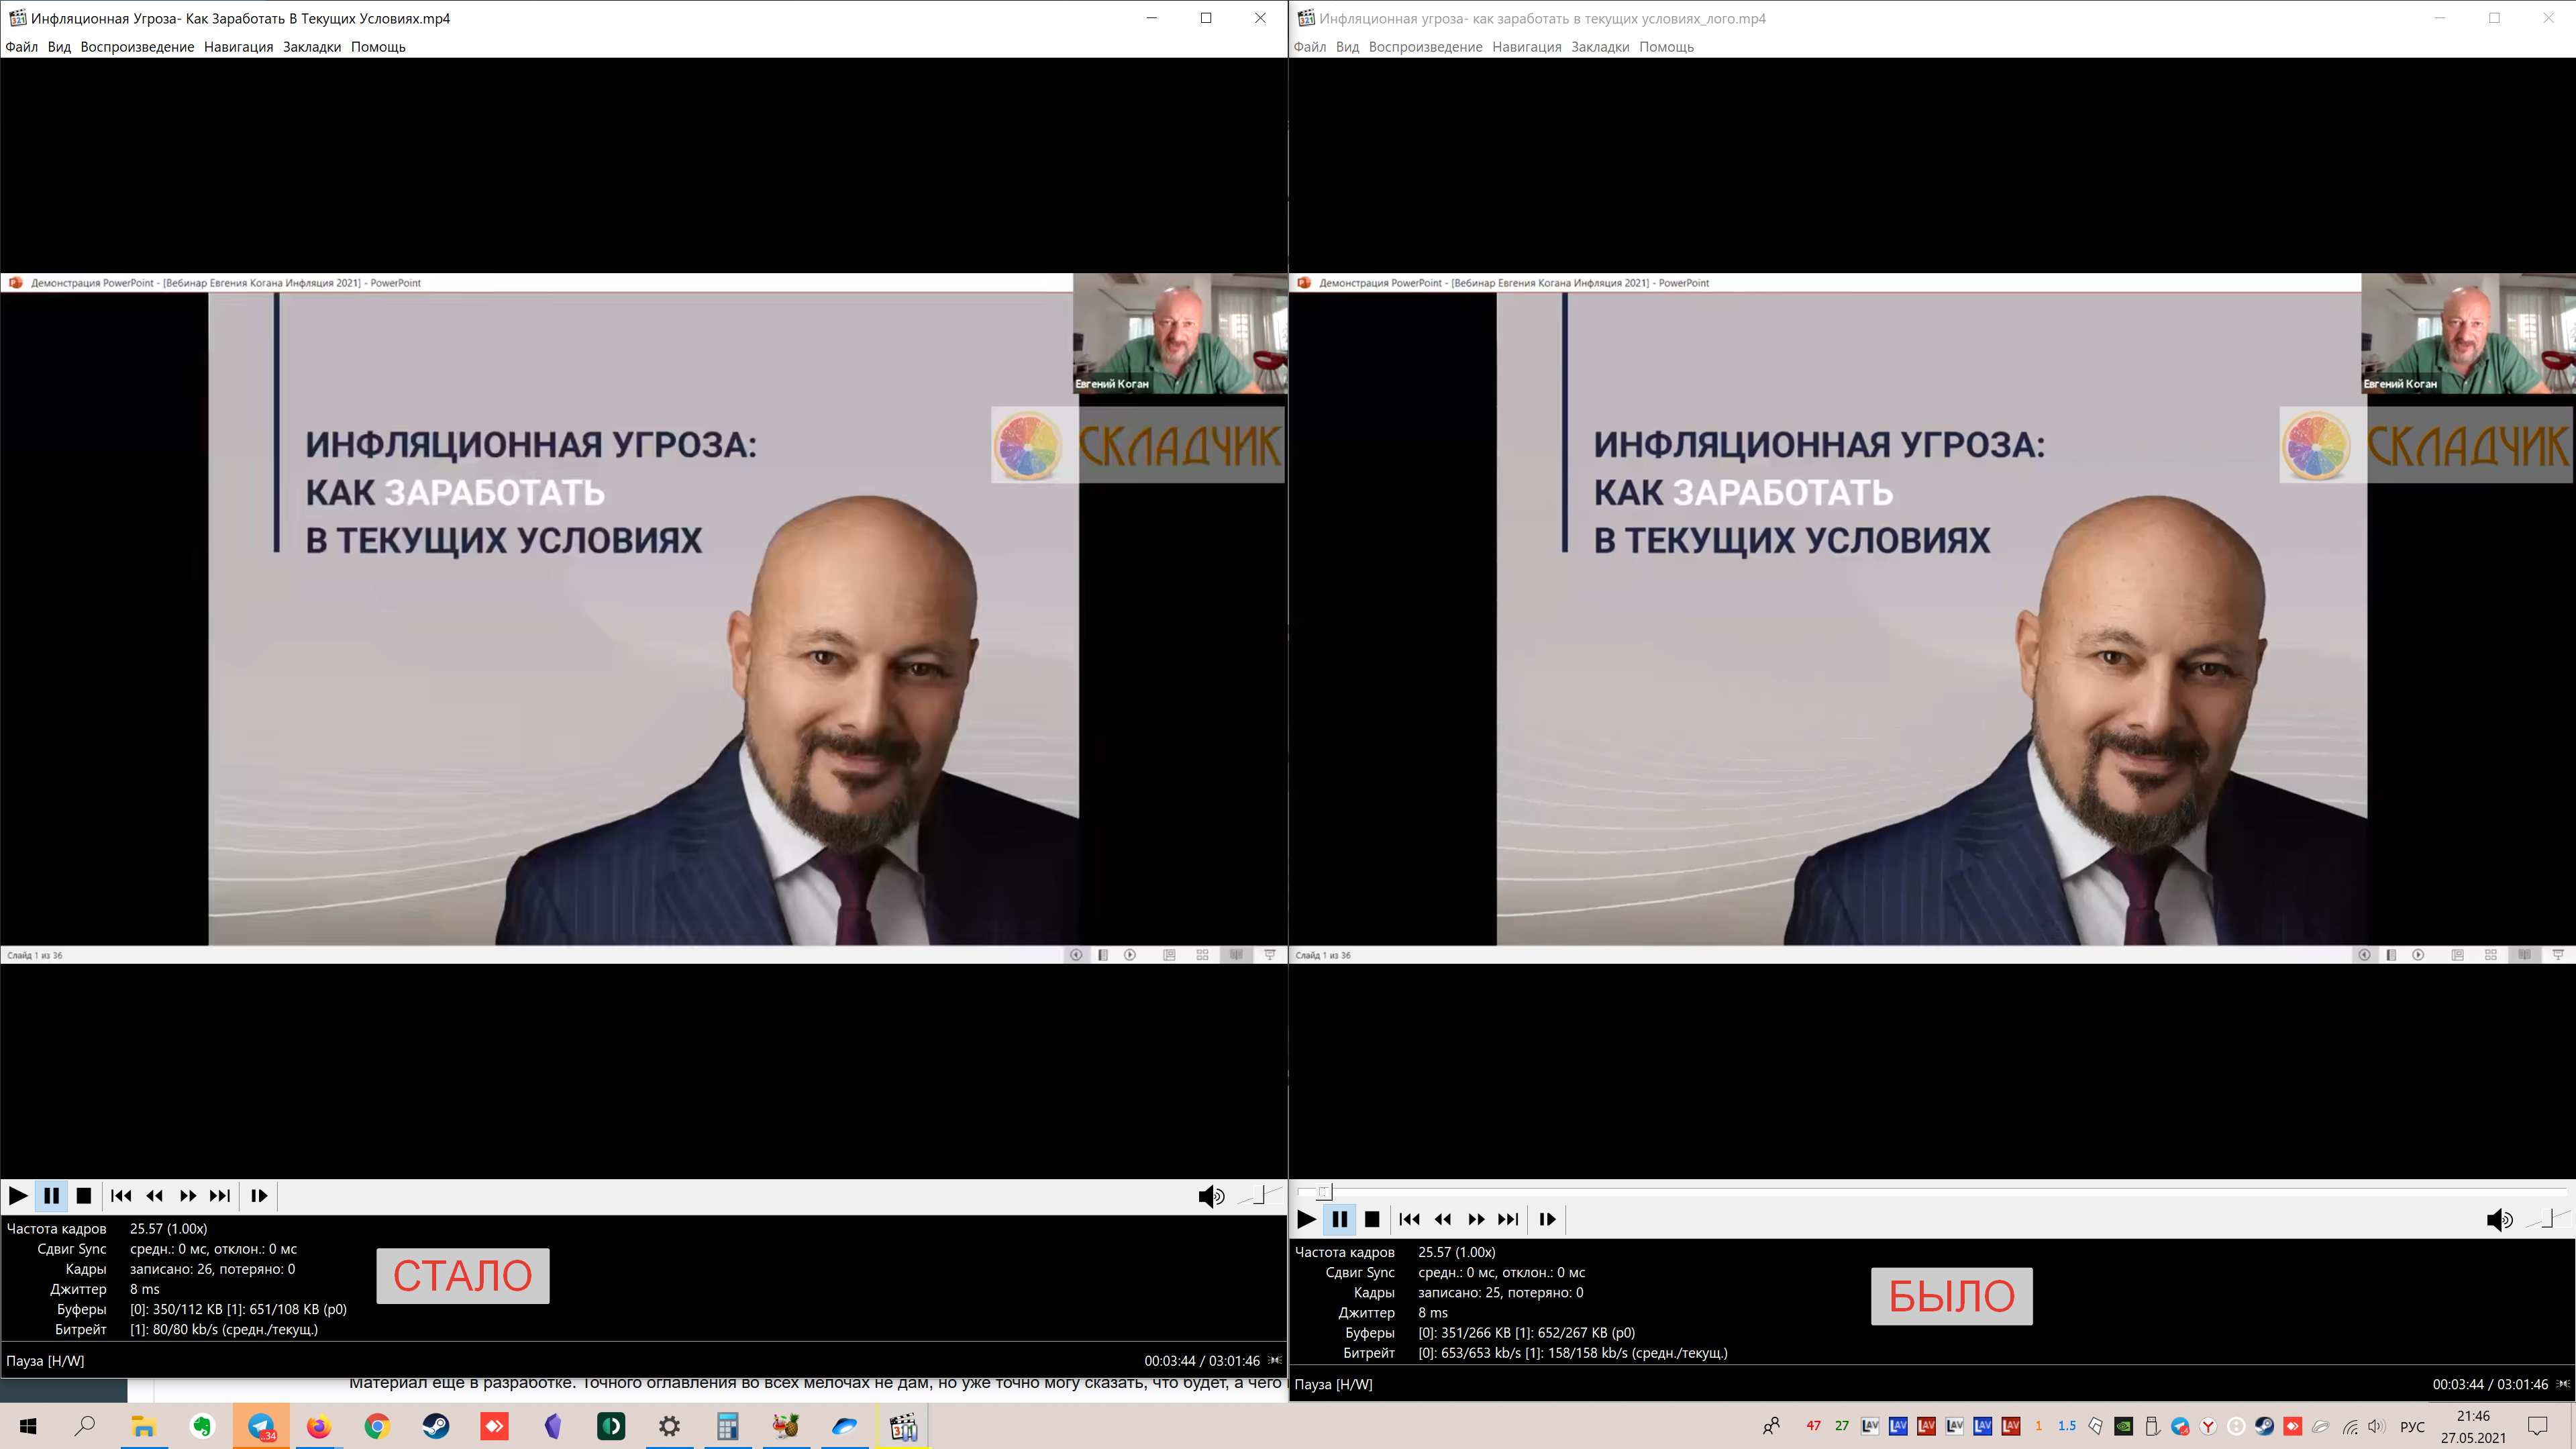This screenshot has width=2576, height=1449.
Task: Click fast-forward icon in the left player
Action: 188,1196
